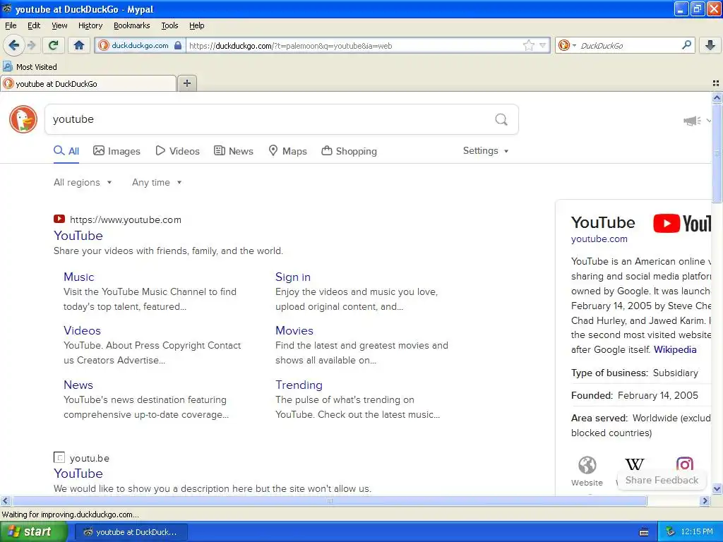The image size is (723, 542).
Task: Click the YouTube logo in info panel
Action: click(x=682, y=224)
